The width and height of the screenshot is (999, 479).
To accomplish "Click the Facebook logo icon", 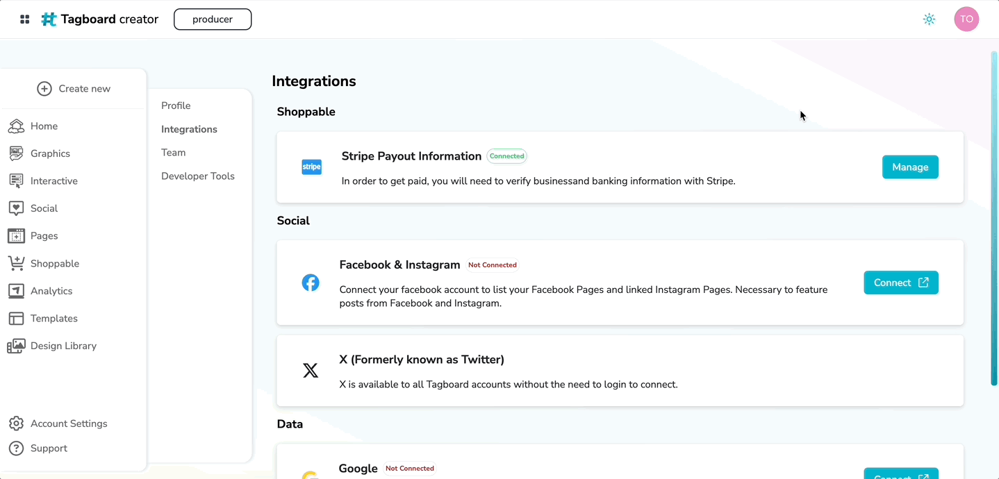I will [x=311, y=283].
